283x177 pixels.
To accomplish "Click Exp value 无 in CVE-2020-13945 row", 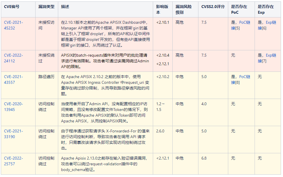I will tap(260, 104).
